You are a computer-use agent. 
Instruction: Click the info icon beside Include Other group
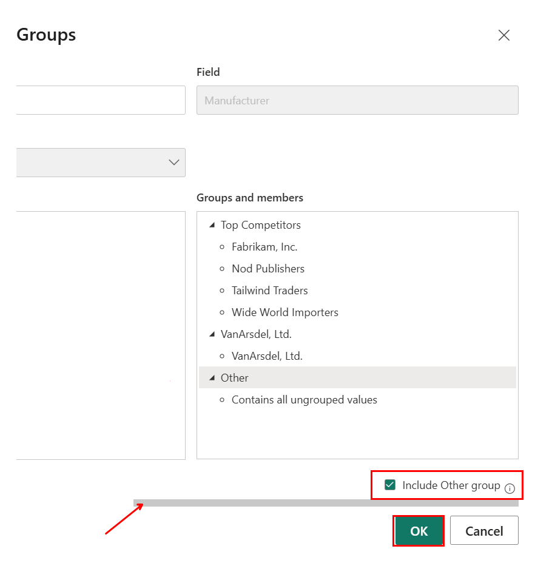pos(510,488)
